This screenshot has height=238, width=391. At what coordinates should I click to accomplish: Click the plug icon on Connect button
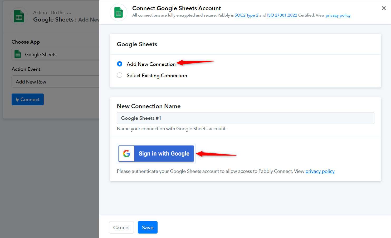coord(17,100)
